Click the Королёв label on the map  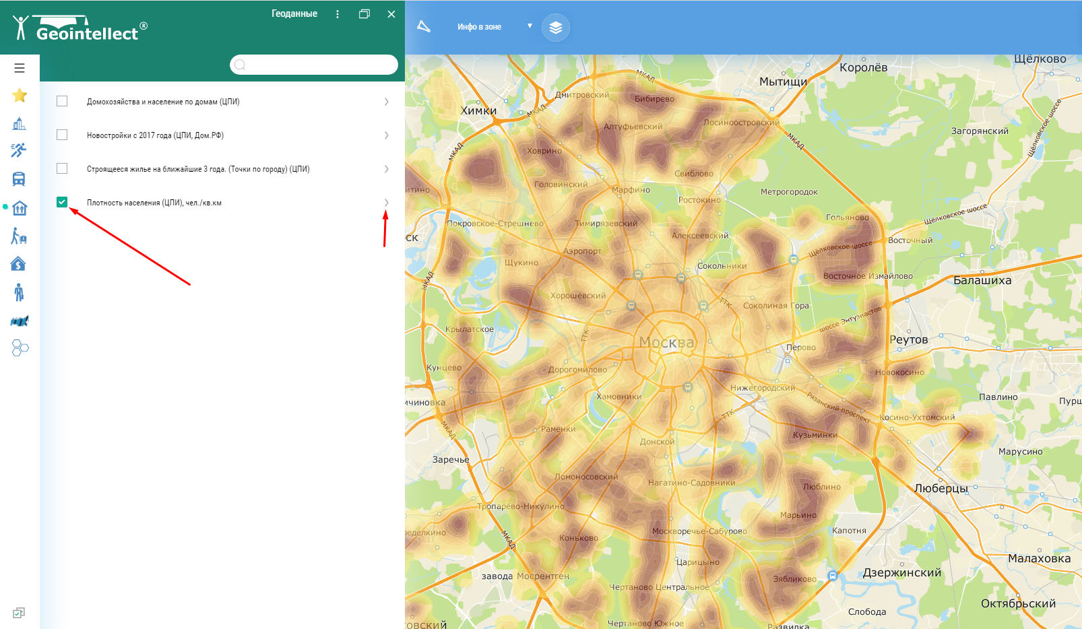863,67
